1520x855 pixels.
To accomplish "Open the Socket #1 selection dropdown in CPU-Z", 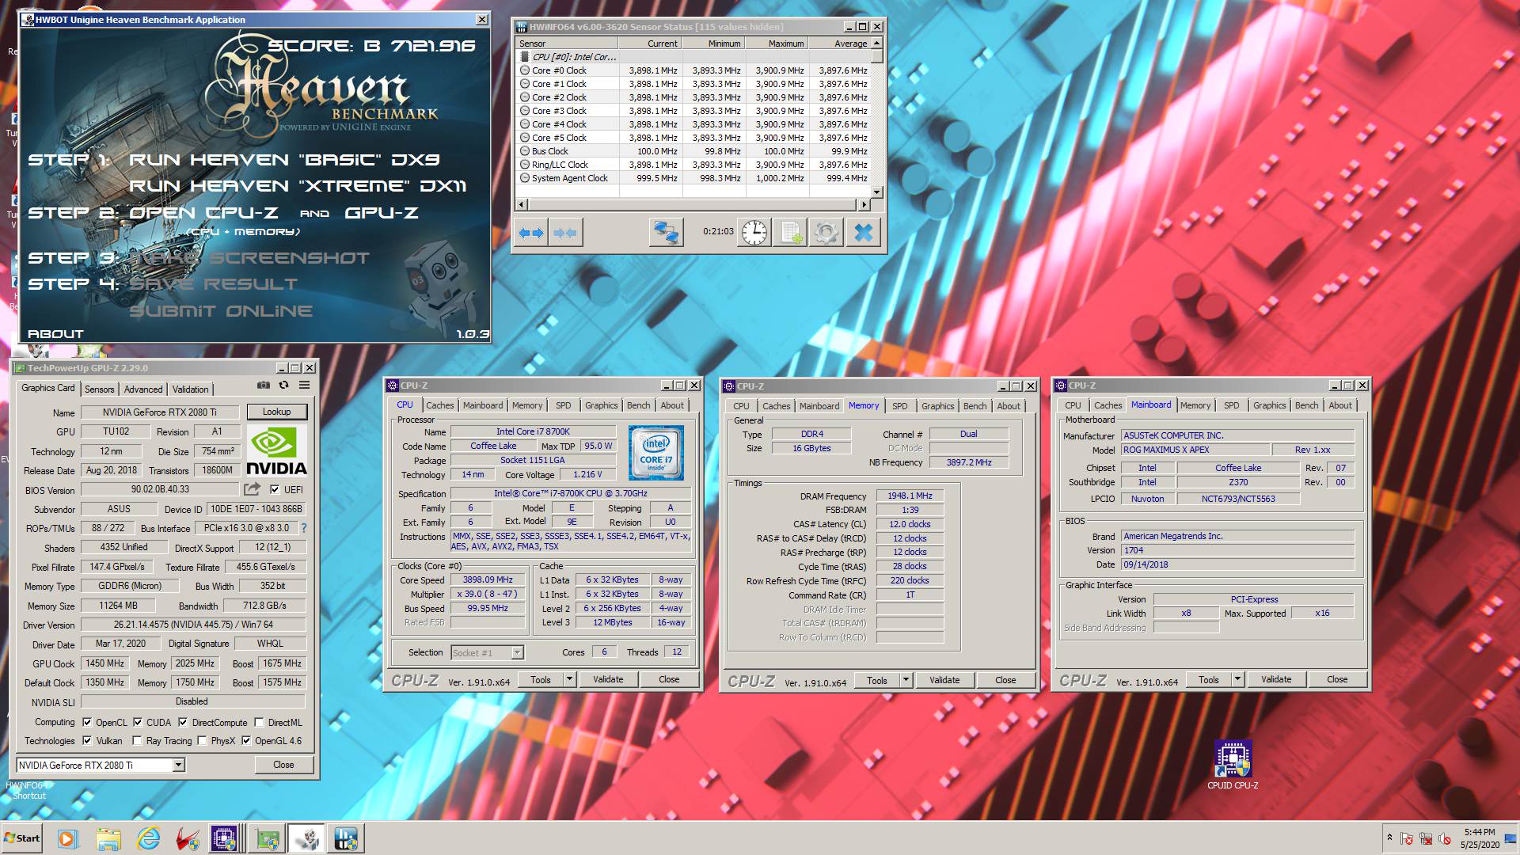I will coord(517,652).
